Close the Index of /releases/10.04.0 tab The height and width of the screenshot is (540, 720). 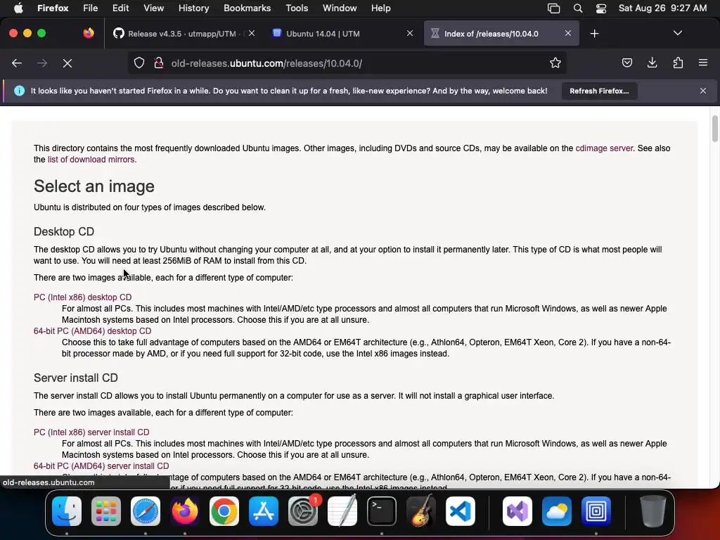[568, 33]
